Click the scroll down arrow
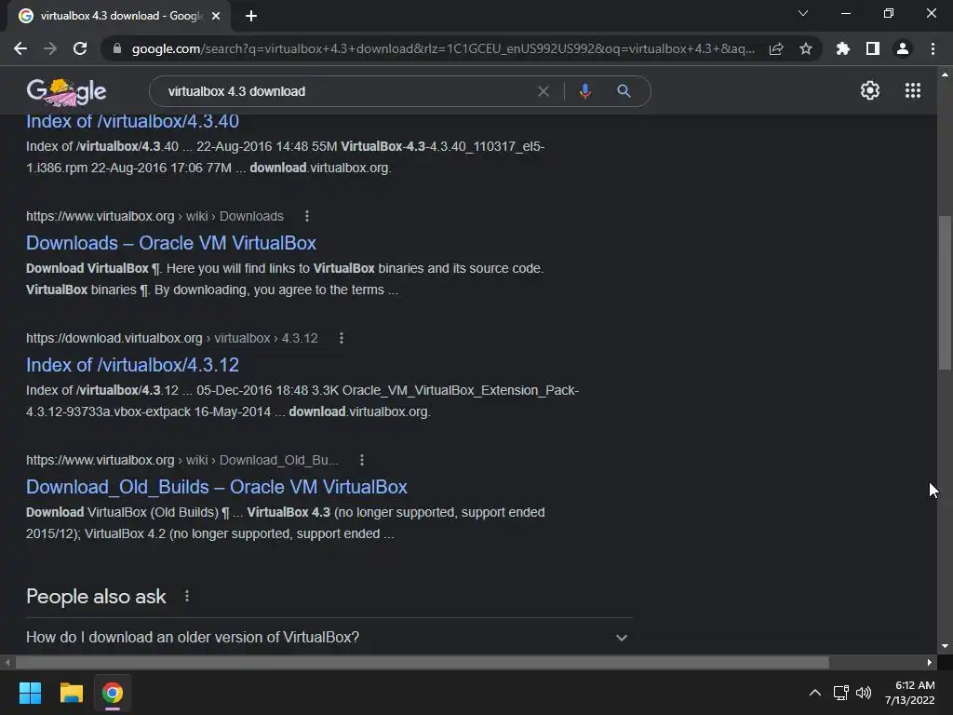The image size is (953, 715). pyautogui.click(x=945, y=646)
